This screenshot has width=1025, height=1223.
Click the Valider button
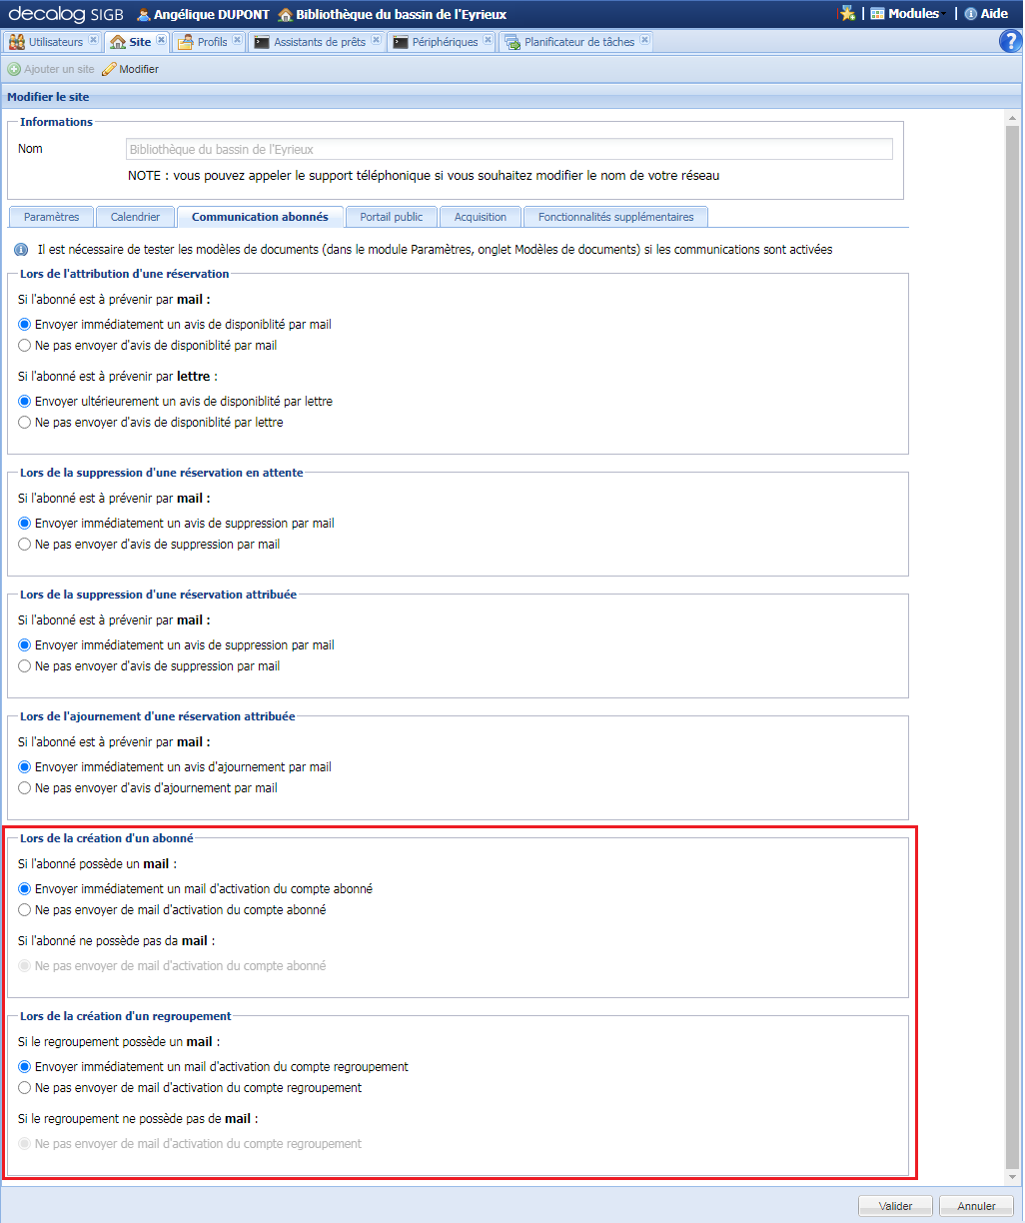click(x=894, y=1205)
